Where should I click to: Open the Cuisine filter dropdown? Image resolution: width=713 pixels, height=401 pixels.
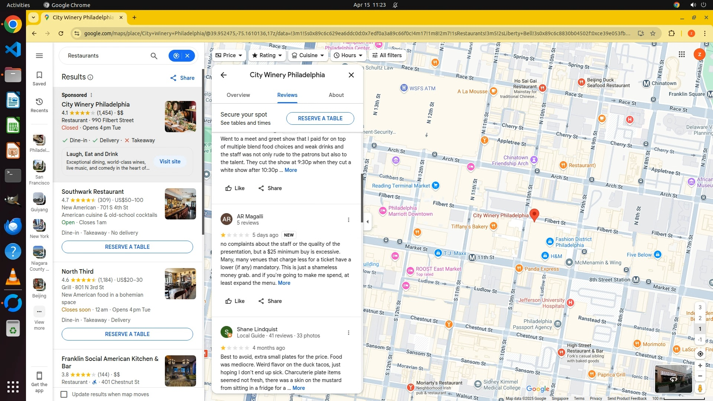pos(308,55)
